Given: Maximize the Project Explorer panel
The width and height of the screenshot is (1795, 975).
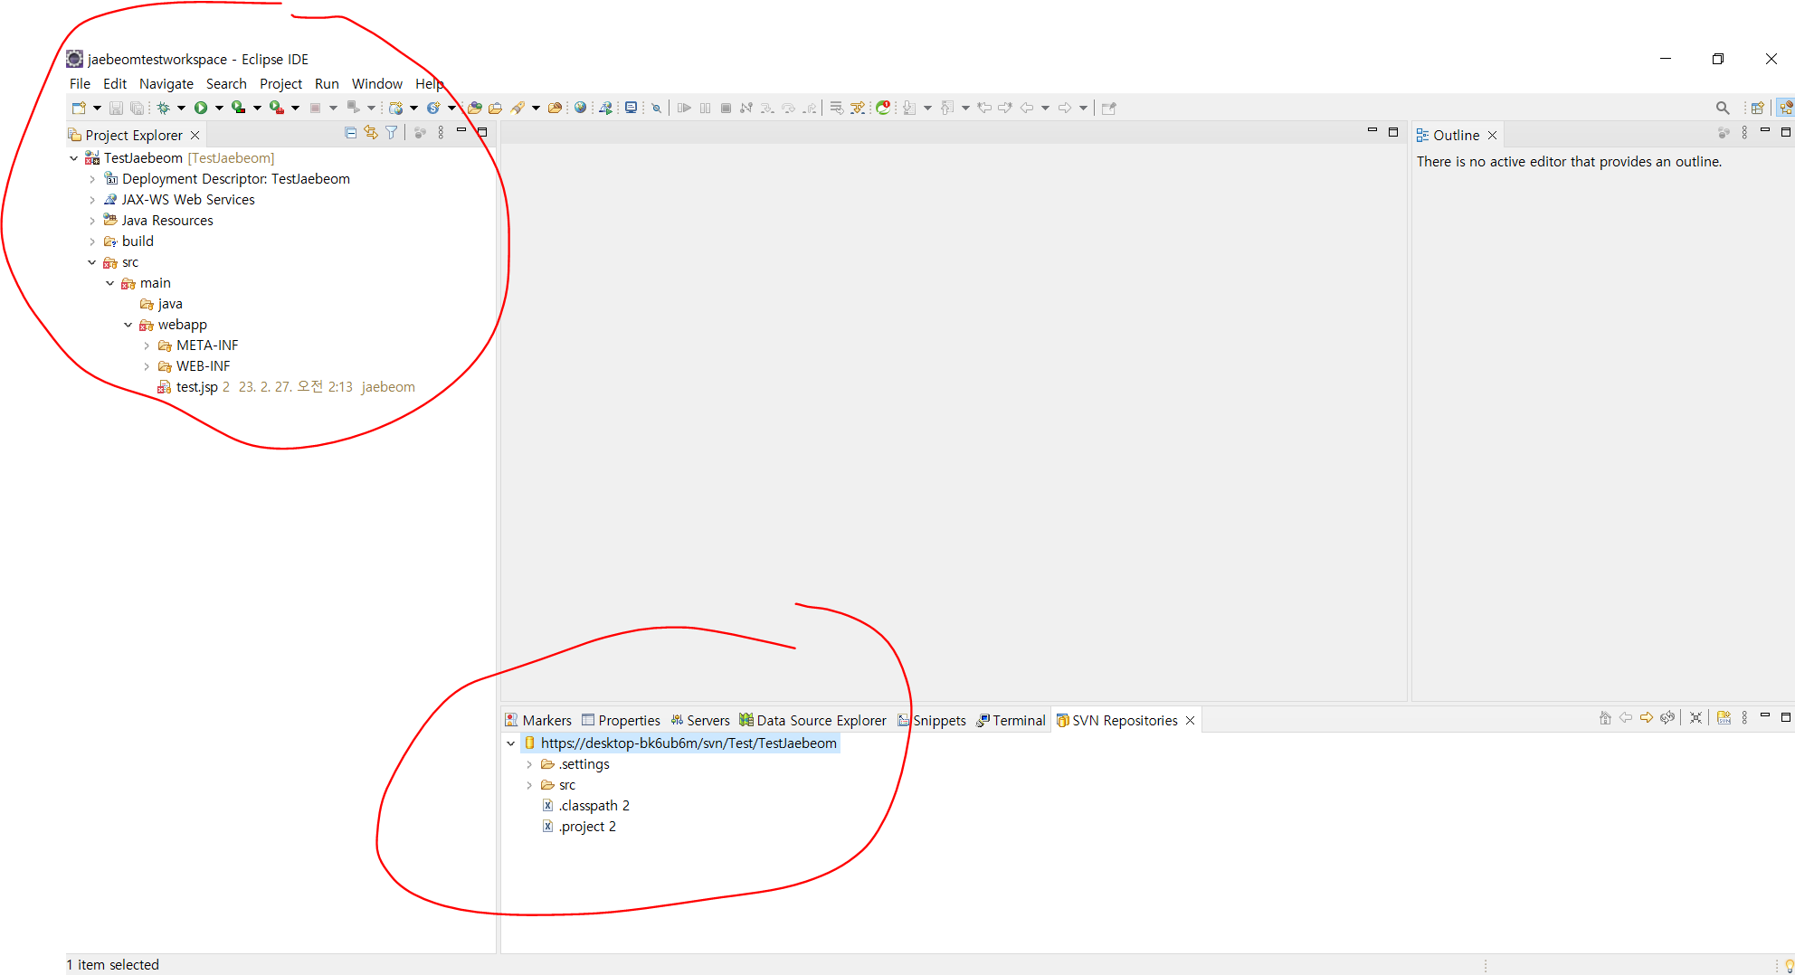Looking at the screenshot, I should pyautogui.click(x=483, y=132).
